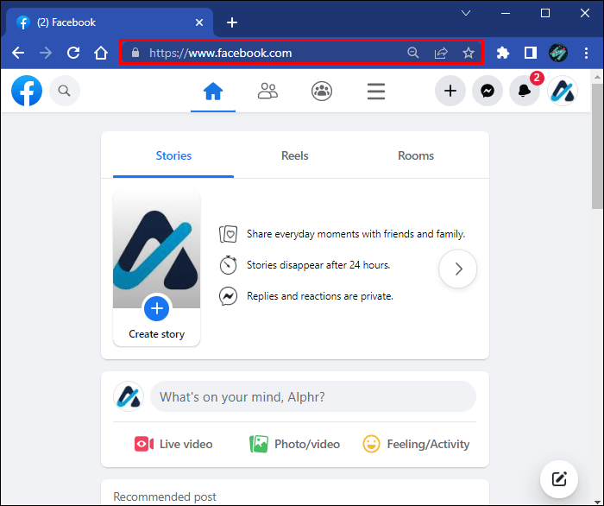
Task: Open the Groups icon in top navigation
Action: click(x=322, y=92)
